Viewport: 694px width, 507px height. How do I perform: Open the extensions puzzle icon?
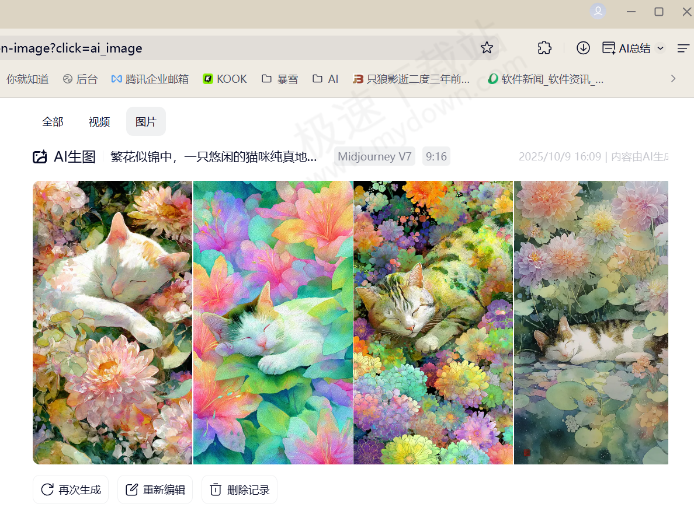coord(544,48)
